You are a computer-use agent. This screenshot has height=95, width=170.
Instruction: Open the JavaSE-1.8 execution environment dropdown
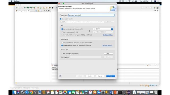(103, 29)
